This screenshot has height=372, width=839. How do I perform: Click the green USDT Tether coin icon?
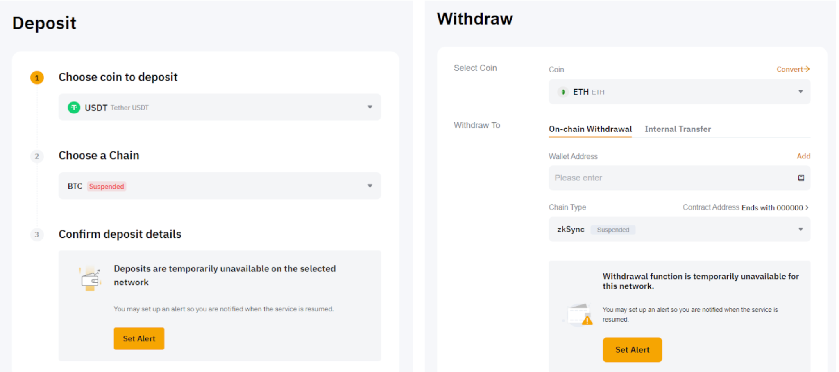(74, 107)
